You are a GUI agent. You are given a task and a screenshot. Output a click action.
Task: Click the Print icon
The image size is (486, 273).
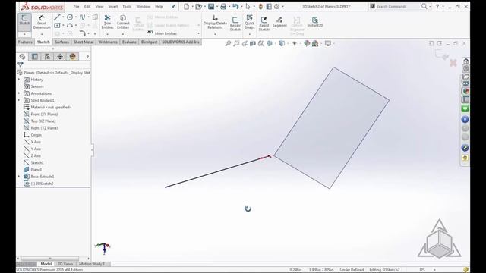pyautogui.click(x=223, y=7)
